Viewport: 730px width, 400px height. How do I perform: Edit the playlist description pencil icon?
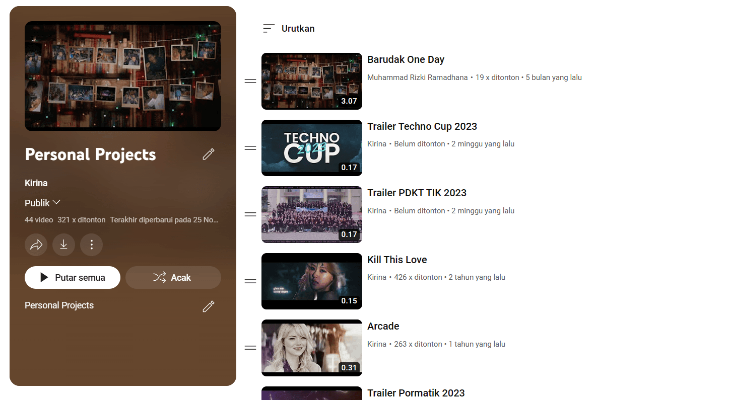209,306
